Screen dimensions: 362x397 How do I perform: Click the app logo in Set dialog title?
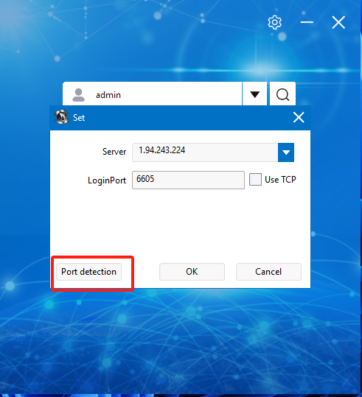click(62, 117)
